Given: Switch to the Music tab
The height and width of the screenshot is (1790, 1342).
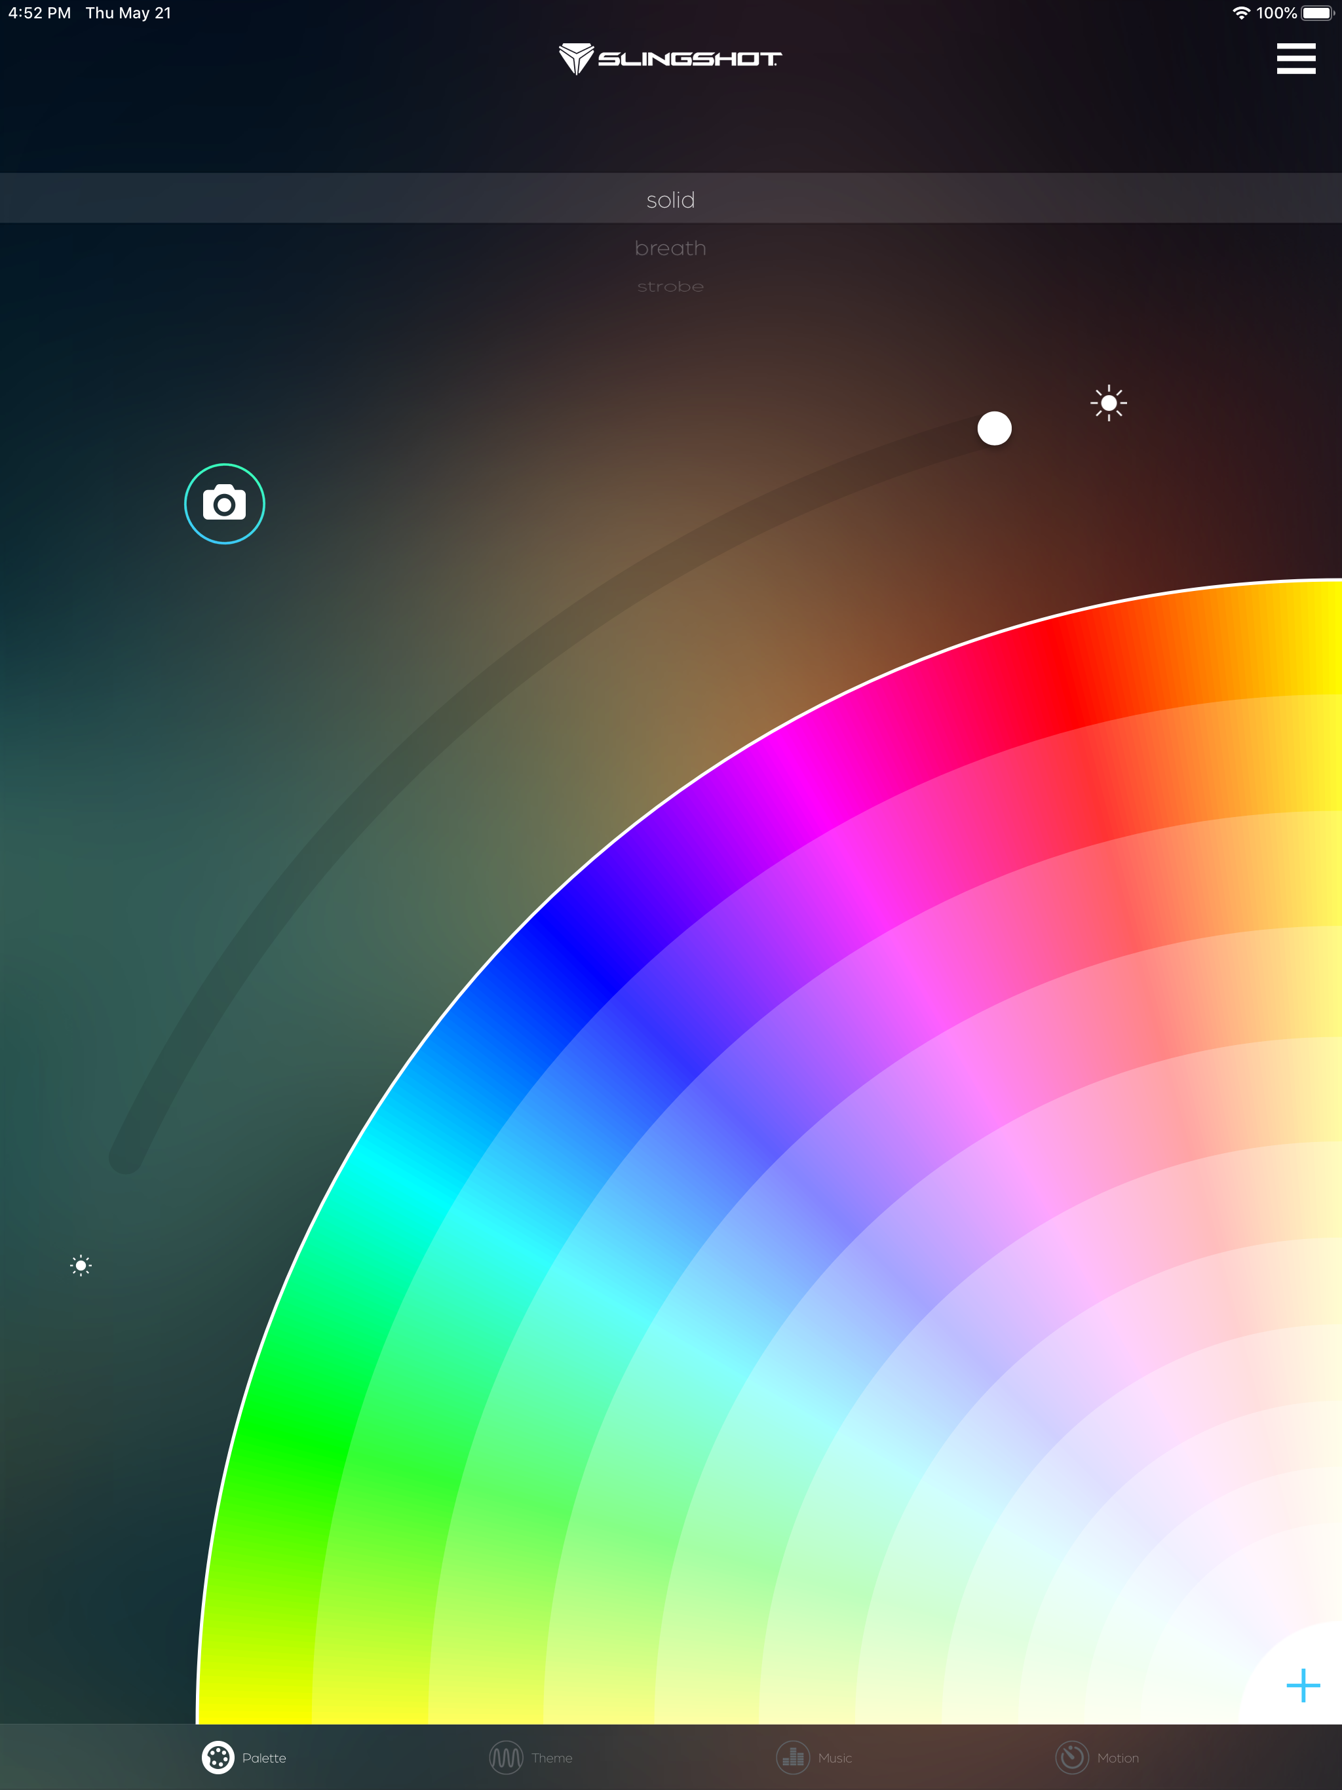Looking at the screenshot, I should pos(815,1758).
